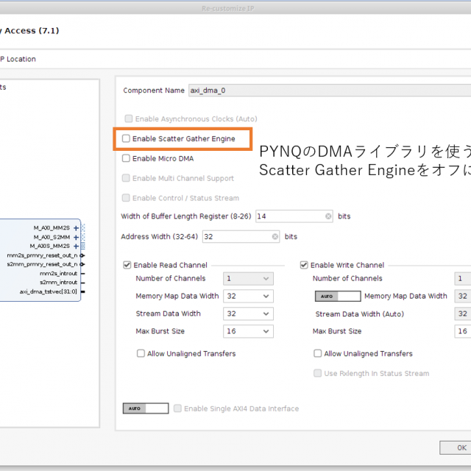The height and width of the screenshot is (471, 471).
Task: Click the mm2s_introut port pin
Action: tap(82, 273)
